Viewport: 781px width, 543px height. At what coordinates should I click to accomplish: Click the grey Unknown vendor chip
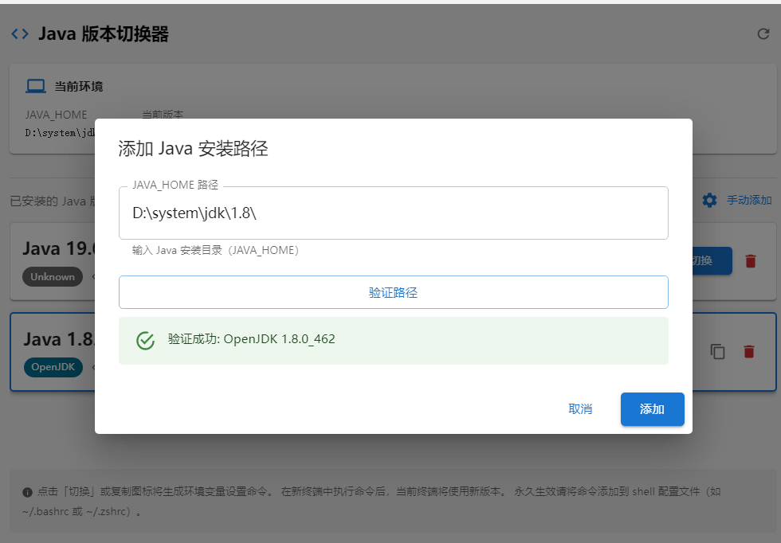53,277
